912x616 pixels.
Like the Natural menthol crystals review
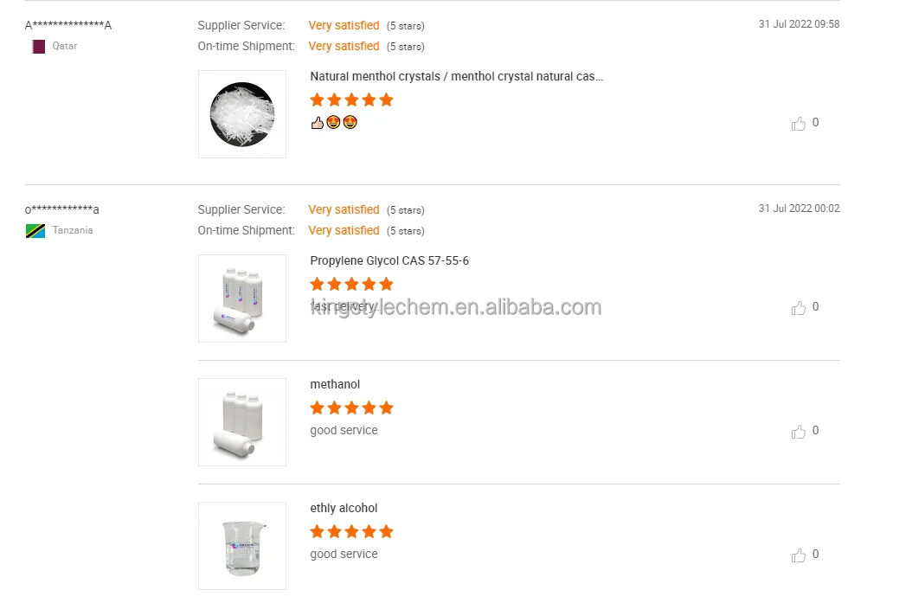[x=799, y=124]
